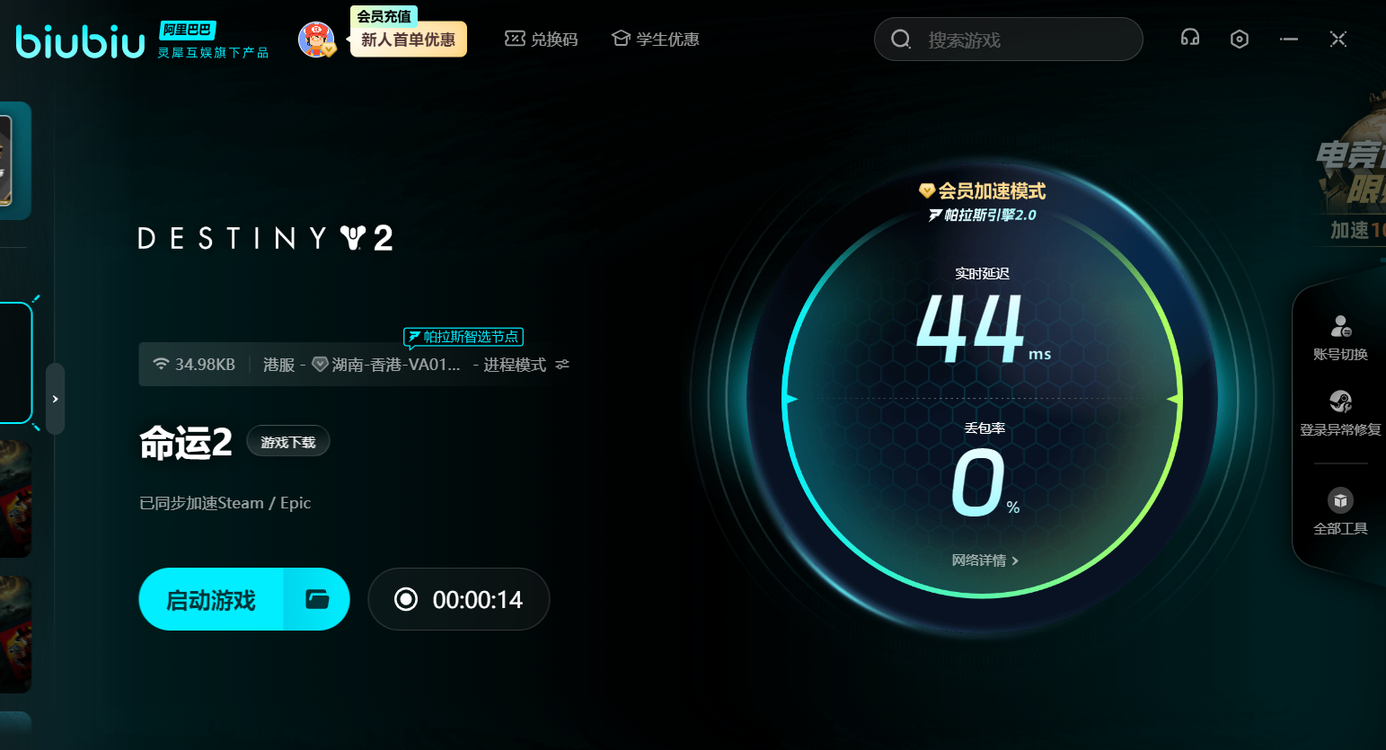
Task: Open the node selector 湖南-香港-VA01
Action: click(388, 365)
